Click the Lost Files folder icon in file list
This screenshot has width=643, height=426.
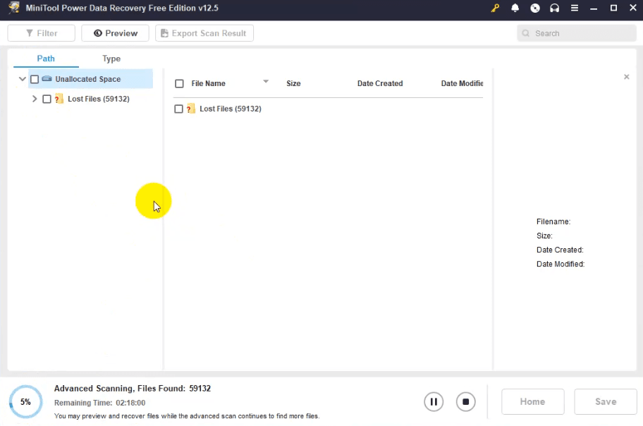point(190,109)
